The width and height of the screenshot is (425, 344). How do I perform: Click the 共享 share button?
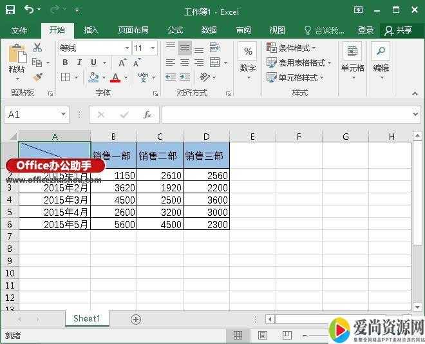pyautogui.click(x=398, y=30)
